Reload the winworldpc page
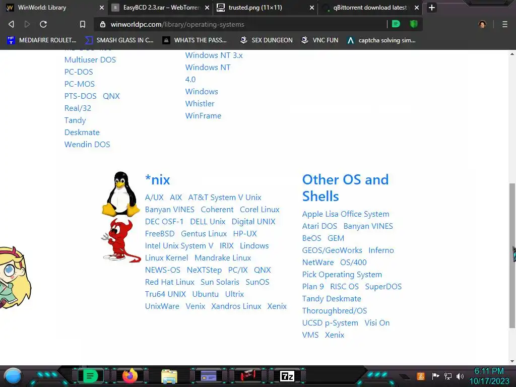 (43, 24)
